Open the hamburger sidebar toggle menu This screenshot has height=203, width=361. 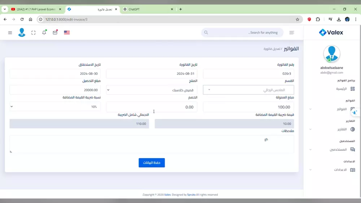[x=10, y=33]
